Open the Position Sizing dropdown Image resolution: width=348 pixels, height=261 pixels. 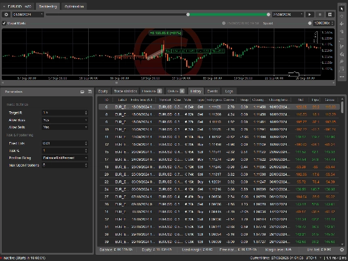point(65,158)
